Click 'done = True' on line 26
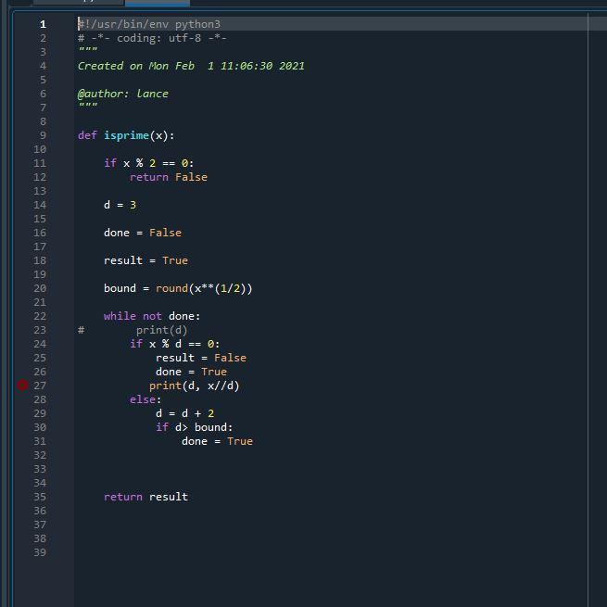The image size is (607, 607). pyautogui.click(x=191, y=372)
